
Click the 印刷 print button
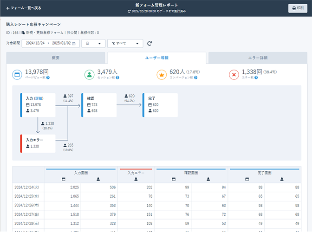[298, 8]
